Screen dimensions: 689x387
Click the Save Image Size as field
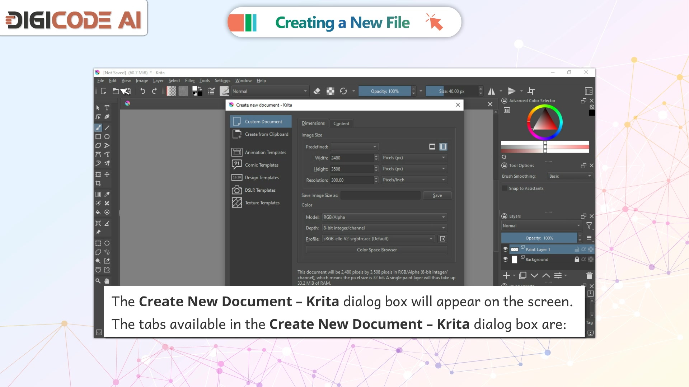[380, 195]
